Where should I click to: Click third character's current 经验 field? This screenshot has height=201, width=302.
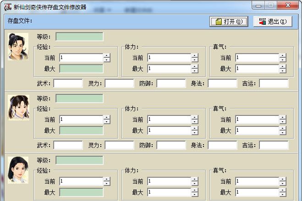81,181
